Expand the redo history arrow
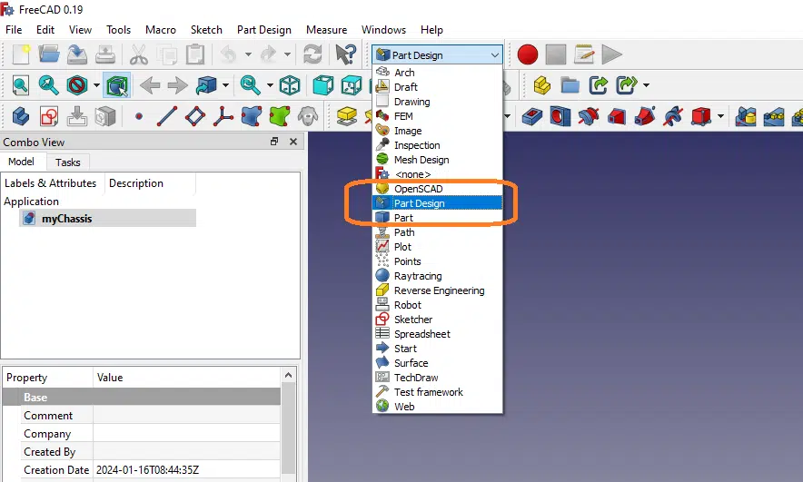Screen dimensions: 803x482 tap(287, 54)
